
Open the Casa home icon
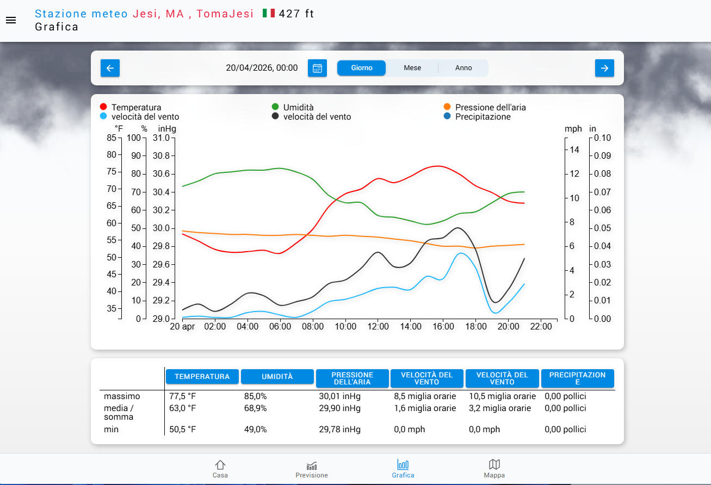(220, 469)
